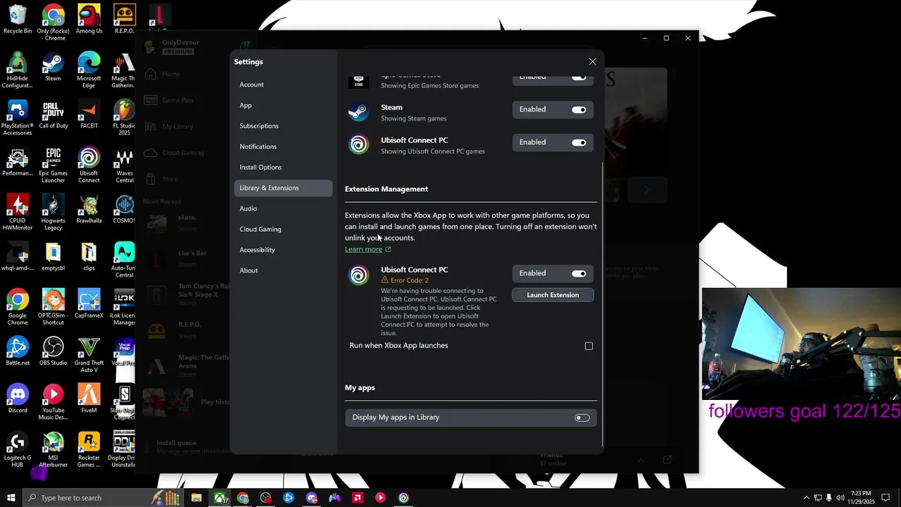
Task: Open Audio settings
Action: tap(283, 208)
